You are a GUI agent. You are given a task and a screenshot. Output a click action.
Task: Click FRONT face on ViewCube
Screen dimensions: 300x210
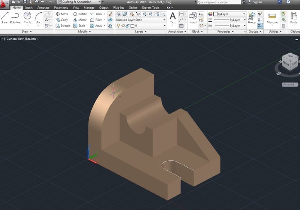click(286, 64)
